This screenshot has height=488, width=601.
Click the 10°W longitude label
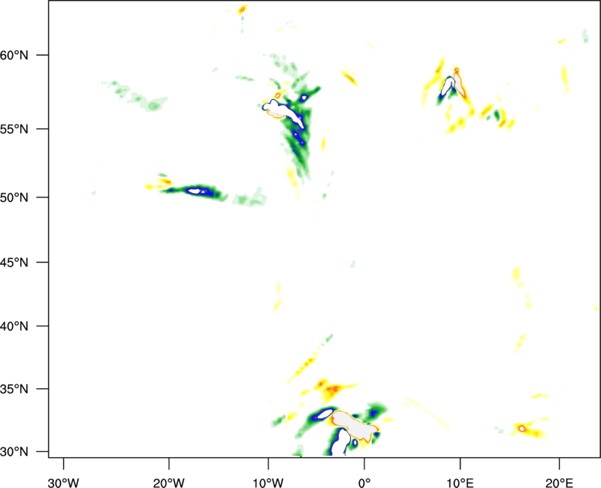coord(268,483)
